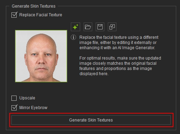Open an image file via folder icon
Screen dimensions: 180x134
pyautogui.click(x=88, y=27)
